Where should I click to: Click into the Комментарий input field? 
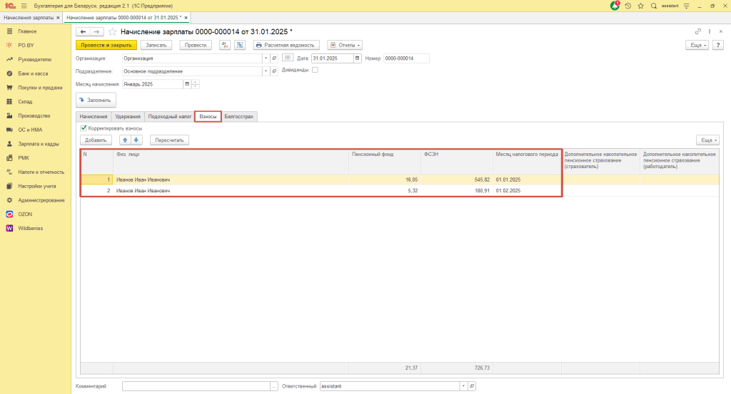click(196, 385)
